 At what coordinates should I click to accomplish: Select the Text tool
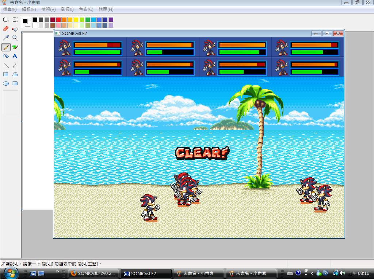pyautogui.click(x=15, y=56)
